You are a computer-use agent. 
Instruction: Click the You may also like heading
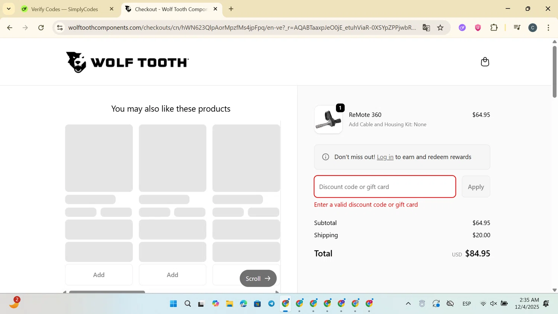pyautogui.click(x=171, y=109)
